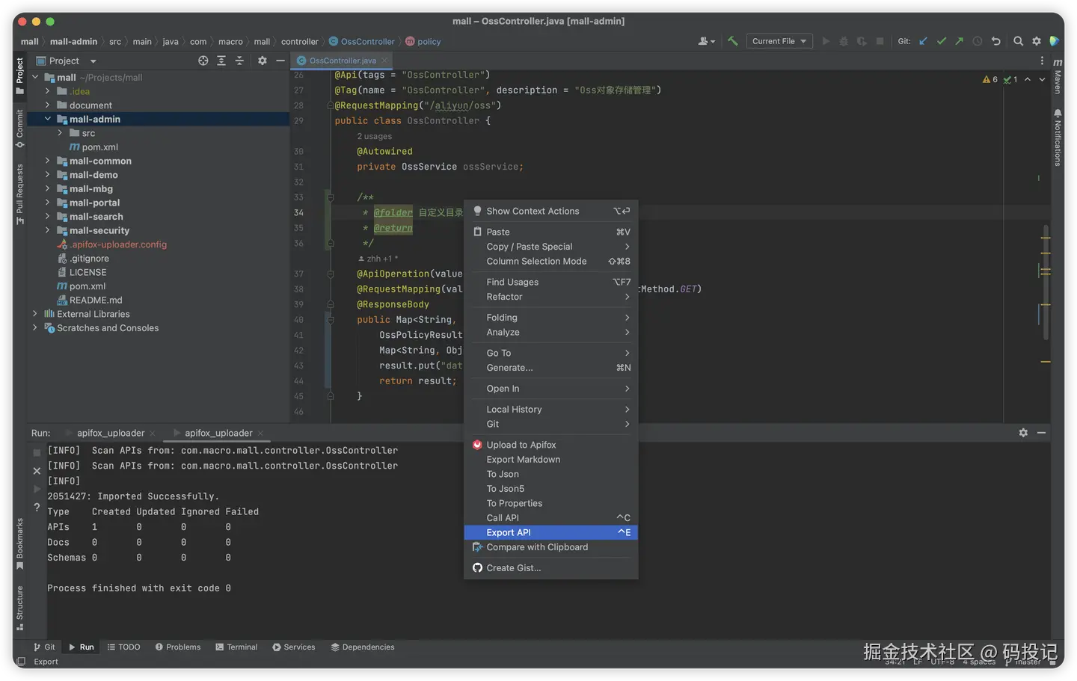Click the Select Opened File target icon
The width and height of the screenshot is (1077, 681).
point(203,61)
